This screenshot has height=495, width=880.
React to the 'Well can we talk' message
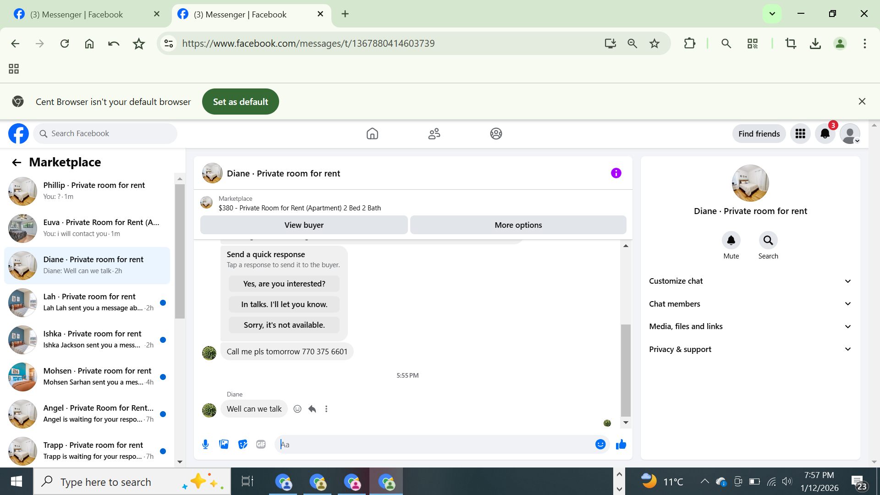tap(297, 409)
